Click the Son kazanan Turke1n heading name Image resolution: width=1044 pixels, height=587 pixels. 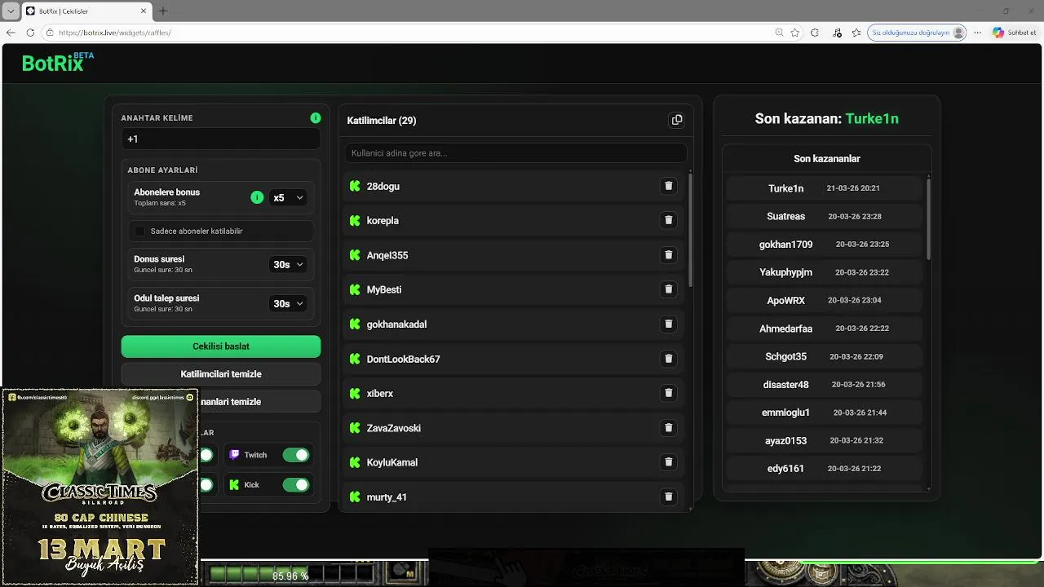click(x=872, y=119)
